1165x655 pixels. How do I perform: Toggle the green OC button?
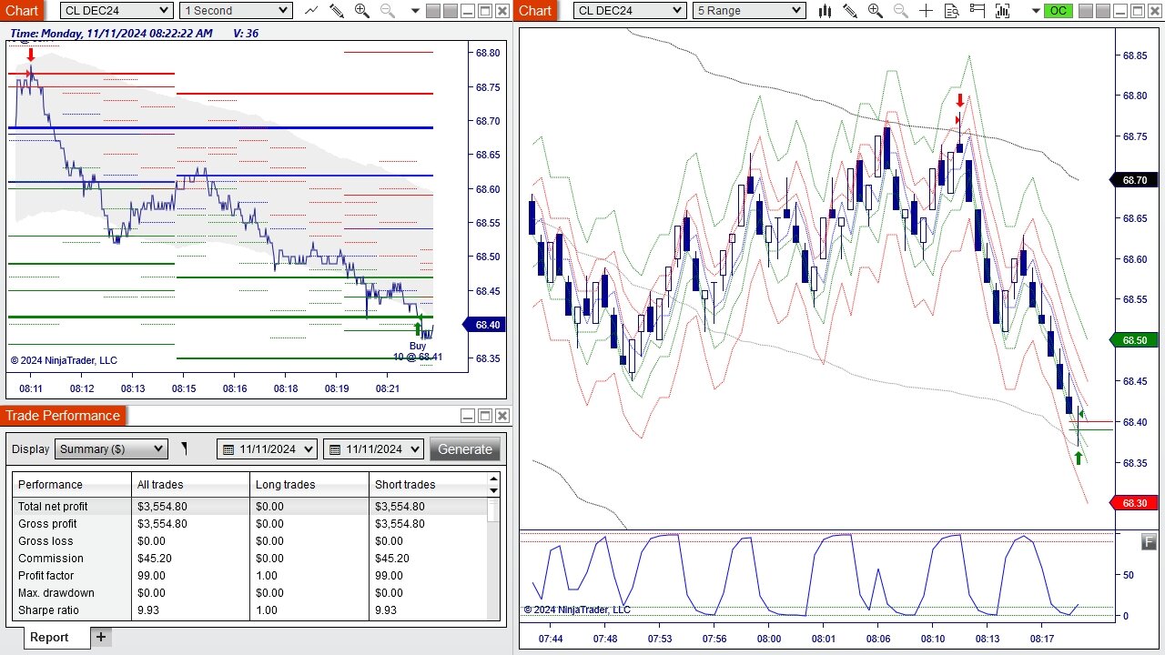1058,11
